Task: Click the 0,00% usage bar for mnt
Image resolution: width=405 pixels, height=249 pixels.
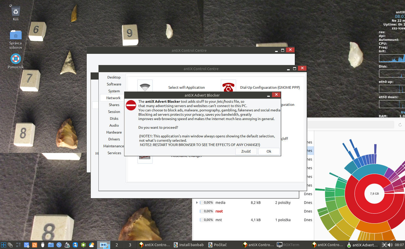Action: tap(207, 220)
